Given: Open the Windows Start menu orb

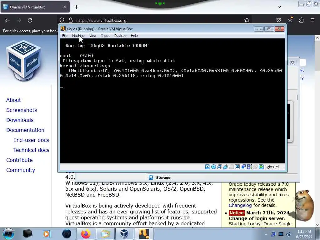Looking at the screenshot, I should (x=8, y=234).
